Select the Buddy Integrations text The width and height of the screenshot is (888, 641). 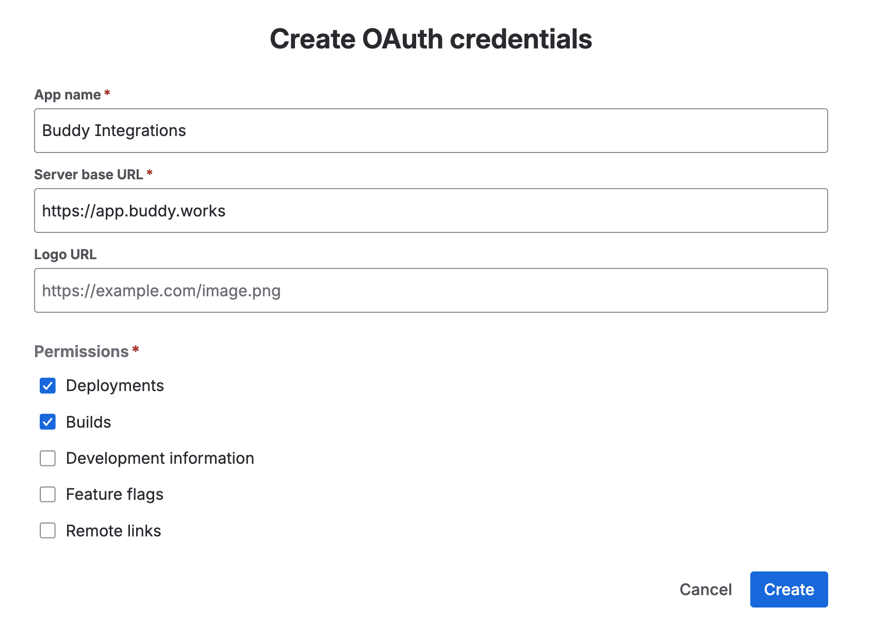click(x=113, y=130)
